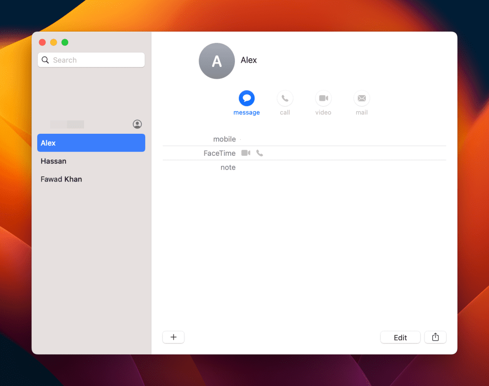The width and height of the screenshot is (489, 386).
Task: Click the FaceTime audio phone icon in the FaceTime row
Action: tap(259, 153)
